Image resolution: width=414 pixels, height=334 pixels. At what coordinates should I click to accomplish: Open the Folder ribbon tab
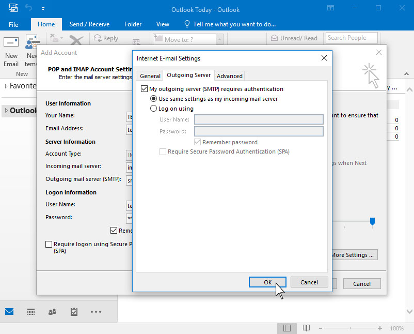133,24
